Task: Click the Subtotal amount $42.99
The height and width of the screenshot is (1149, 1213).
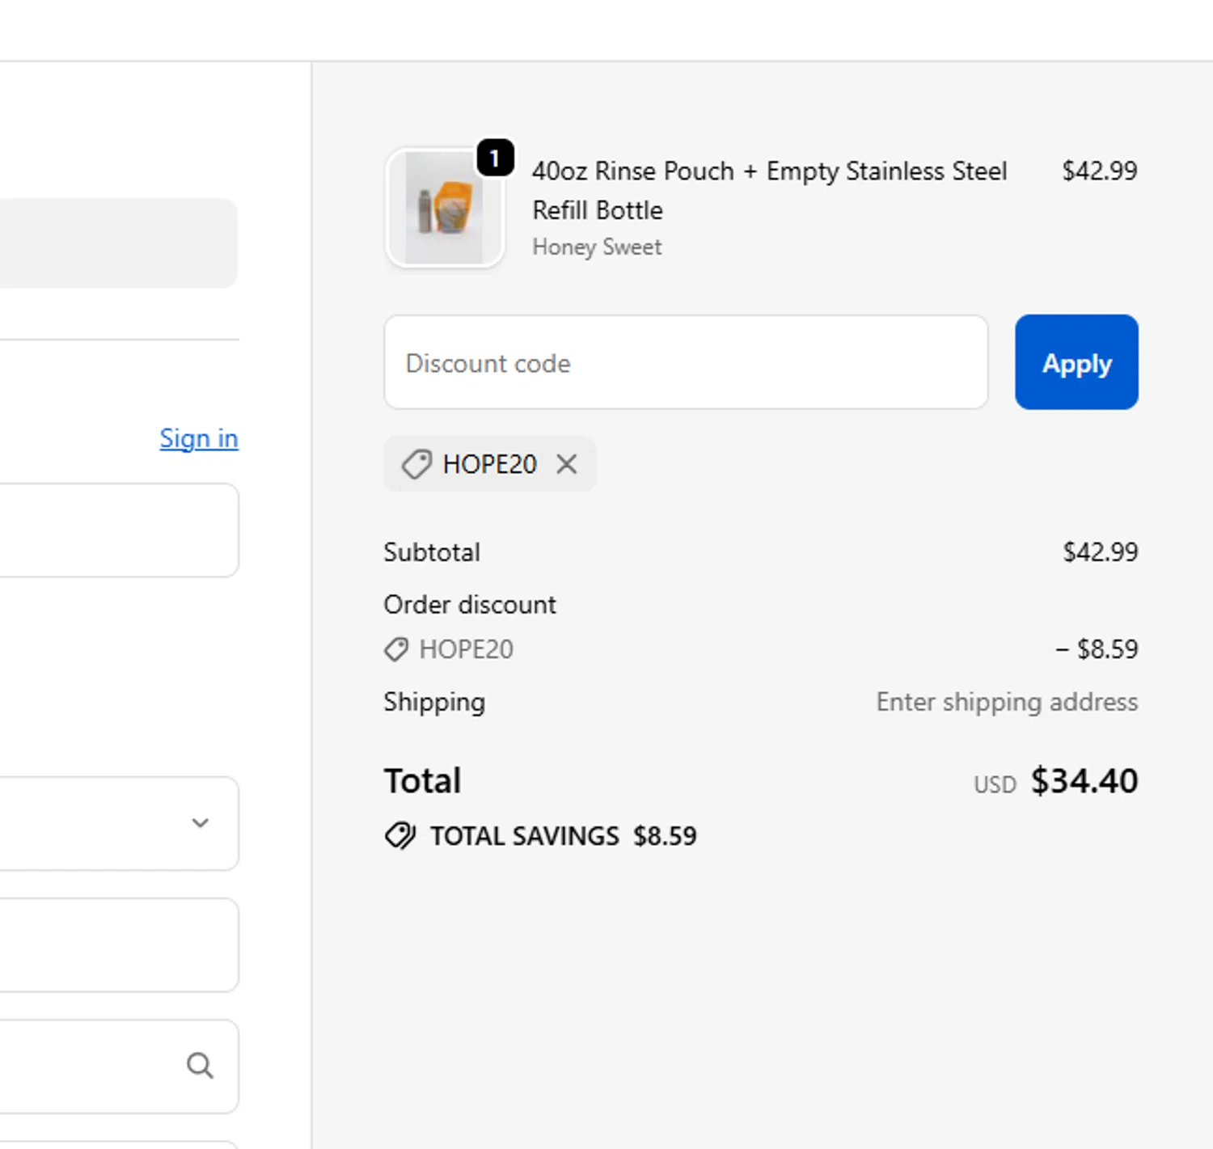Action: point(1100,552)
